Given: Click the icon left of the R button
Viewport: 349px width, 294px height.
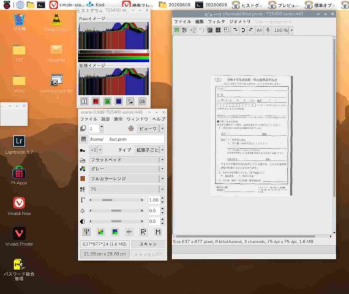Looking at the screenshot, I should 129,232.
